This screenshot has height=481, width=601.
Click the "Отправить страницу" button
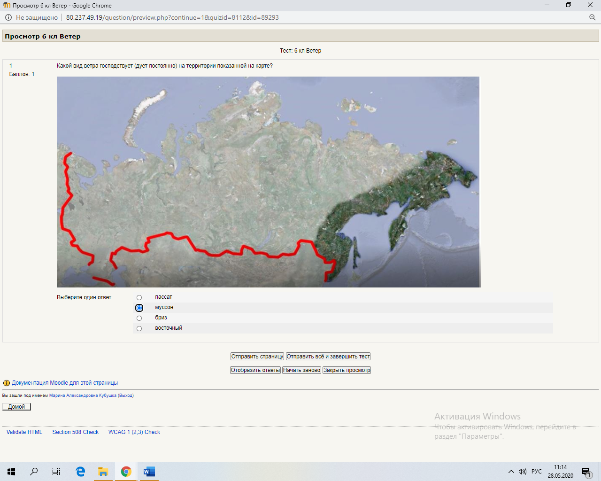257,357
